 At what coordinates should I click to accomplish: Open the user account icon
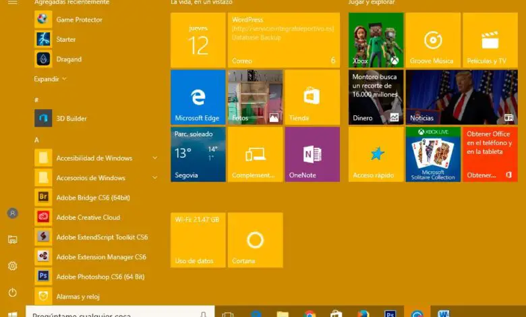[x=12, y=213]
